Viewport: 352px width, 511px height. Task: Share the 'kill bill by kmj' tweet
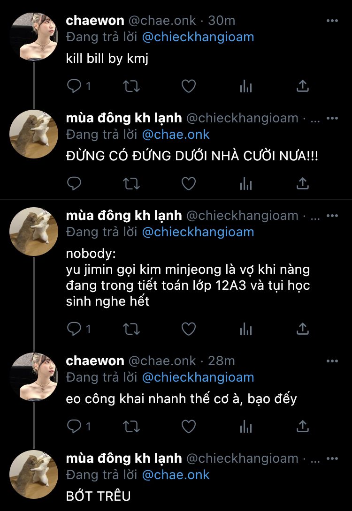303,86
